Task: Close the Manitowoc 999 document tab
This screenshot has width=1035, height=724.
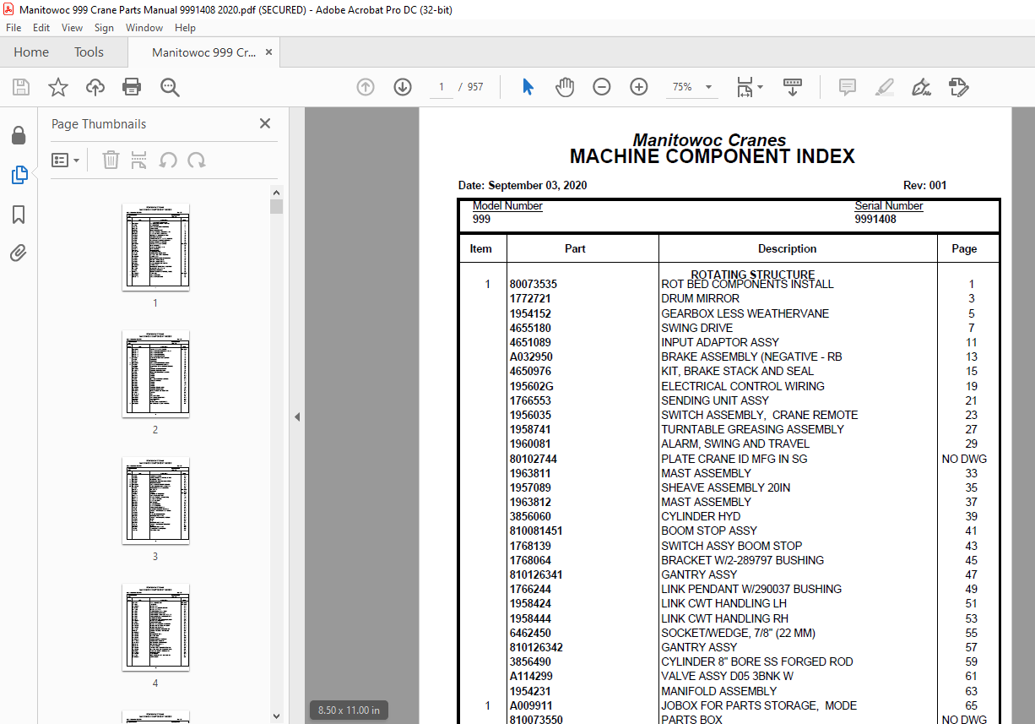Action: [269, 52]
